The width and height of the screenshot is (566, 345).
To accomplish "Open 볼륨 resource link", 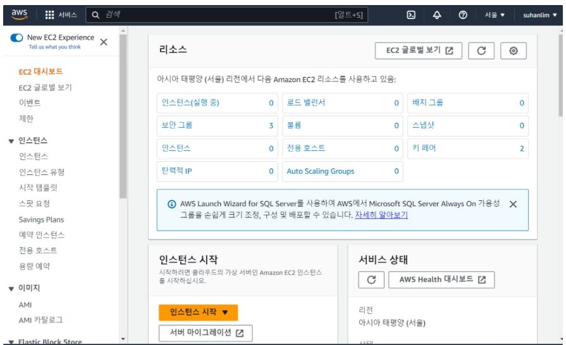I will click(x=294, y=126).
